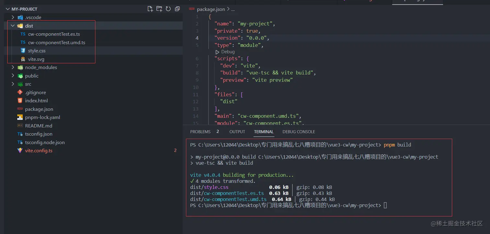
Task: Open cw-componentTest.umd.ts file name in the Explorer
Action: click(x=57, y=42)
